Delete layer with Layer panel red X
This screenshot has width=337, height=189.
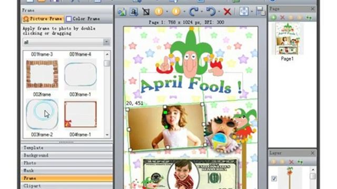291,162
